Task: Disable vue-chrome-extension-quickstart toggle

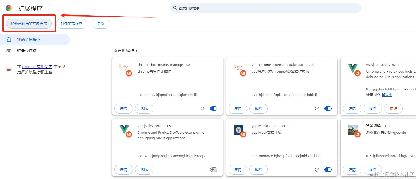Action: pos(328,109)
